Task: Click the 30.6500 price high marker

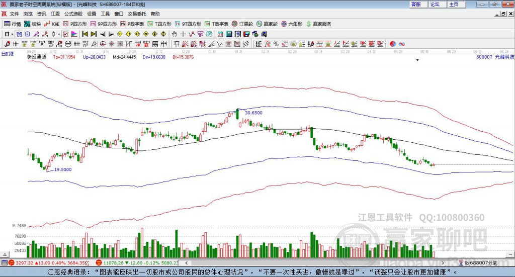Action: coord(253,113)
